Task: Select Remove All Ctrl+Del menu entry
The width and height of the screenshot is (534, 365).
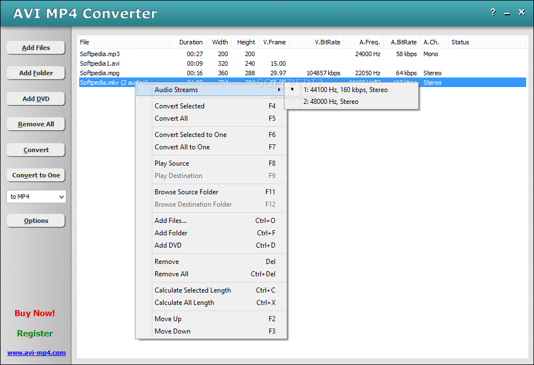Action: (211, 274)
